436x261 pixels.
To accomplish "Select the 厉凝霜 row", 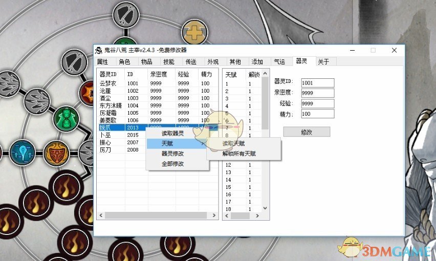I will [158, 113].
